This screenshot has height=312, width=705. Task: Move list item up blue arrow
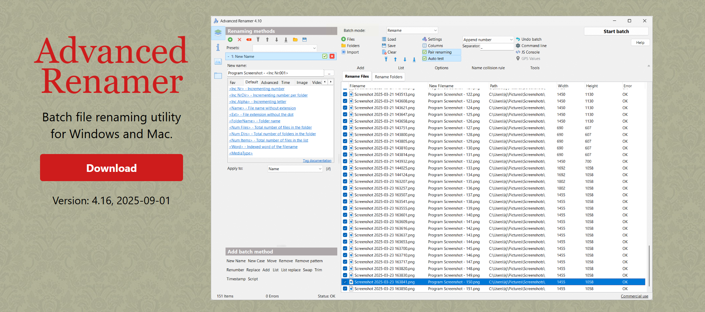tap(395, 59)
